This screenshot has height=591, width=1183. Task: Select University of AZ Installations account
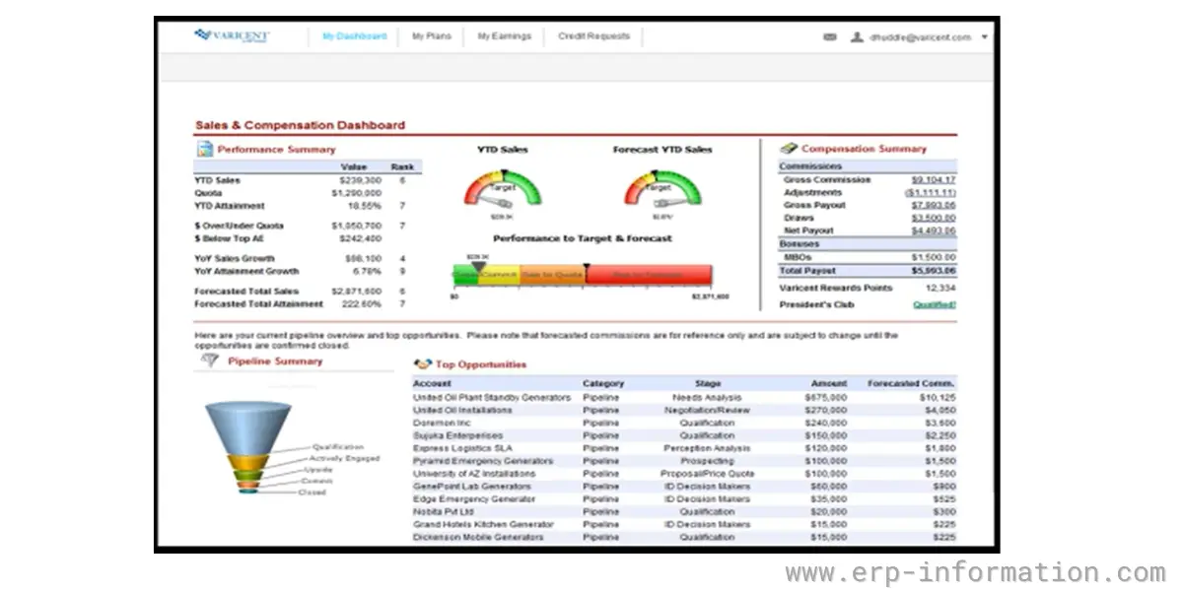pos(474,474)
